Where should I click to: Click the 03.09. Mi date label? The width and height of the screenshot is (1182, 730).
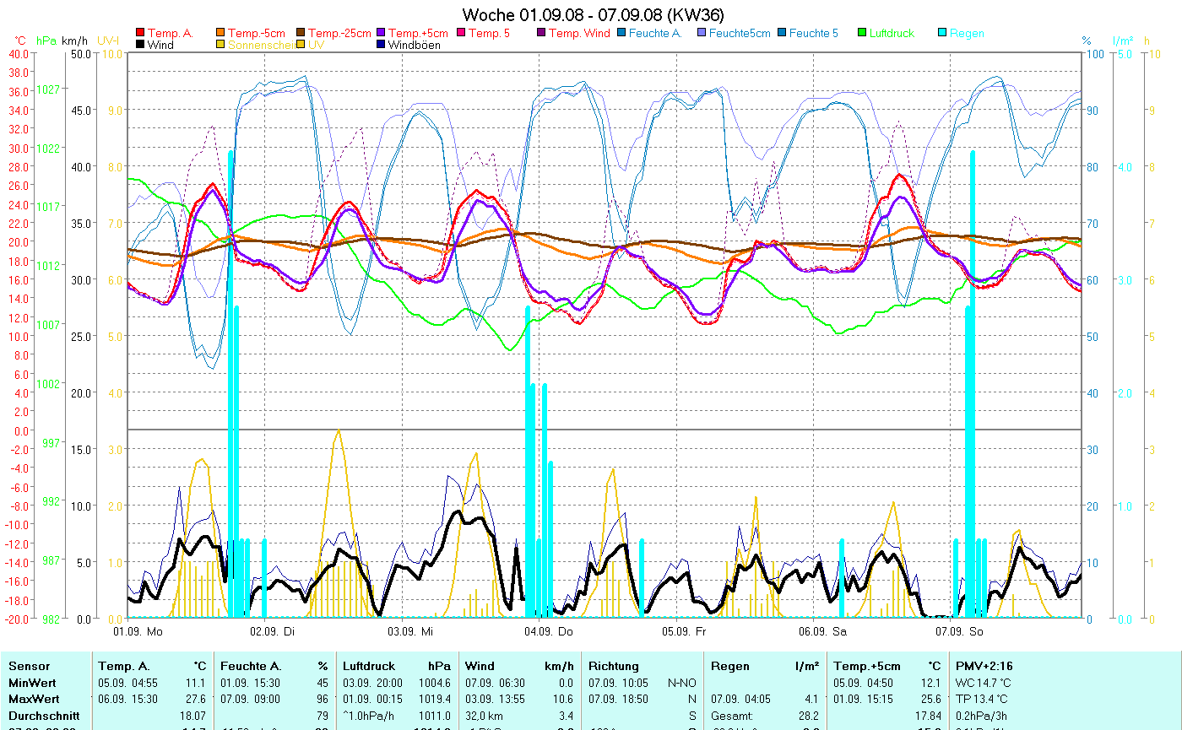click(410, 630)
